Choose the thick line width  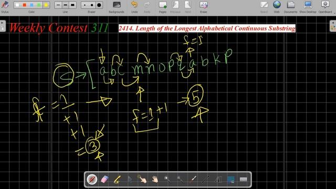[x=72, y=5]
